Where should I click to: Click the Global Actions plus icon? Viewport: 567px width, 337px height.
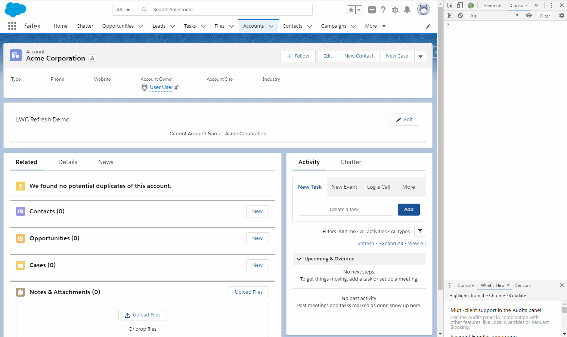pos(372,10)
